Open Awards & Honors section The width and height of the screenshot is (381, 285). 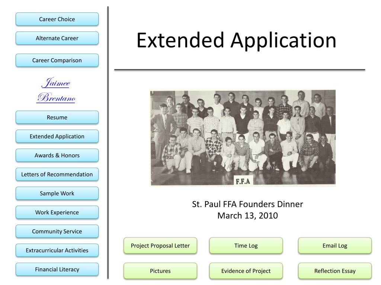tap(57, 155)
